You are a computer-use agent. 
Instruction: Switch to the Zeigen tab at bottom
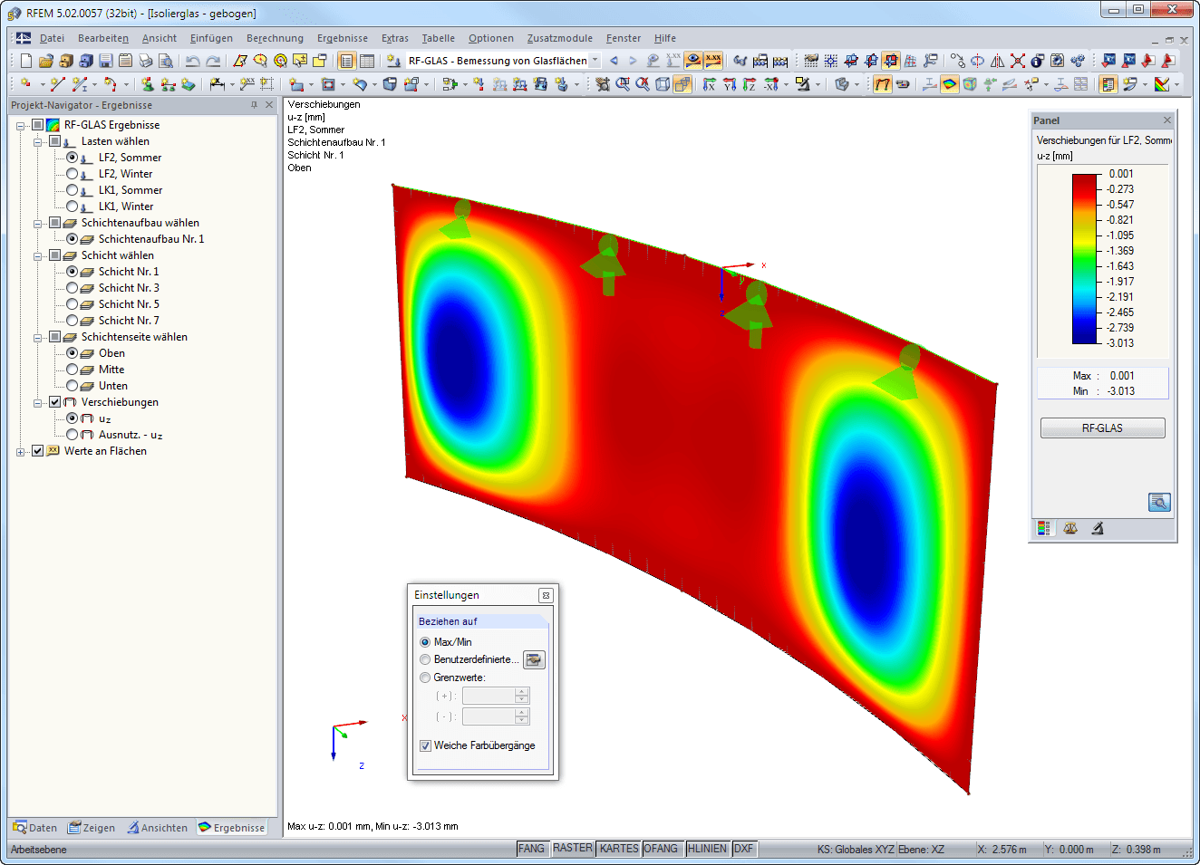(99, 827)
